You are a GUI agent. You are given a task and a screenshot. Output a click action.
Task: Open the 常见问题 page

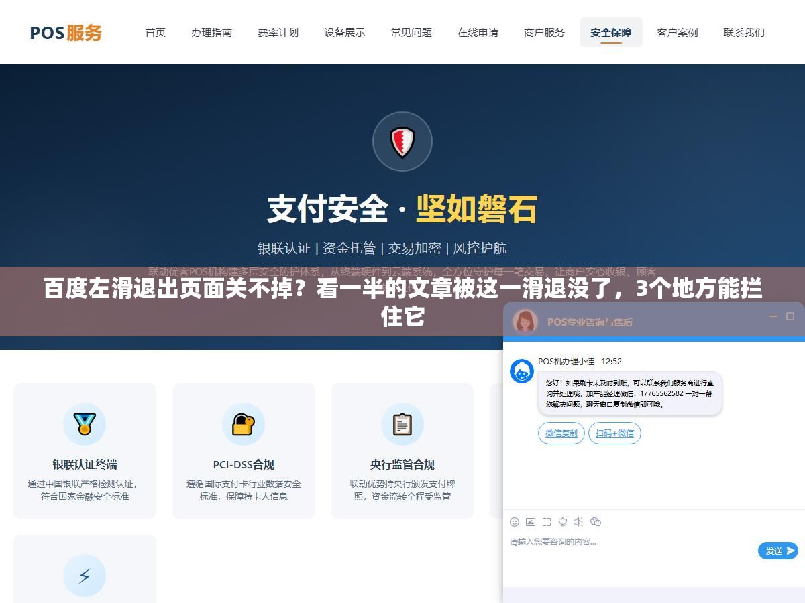[411, 32]
